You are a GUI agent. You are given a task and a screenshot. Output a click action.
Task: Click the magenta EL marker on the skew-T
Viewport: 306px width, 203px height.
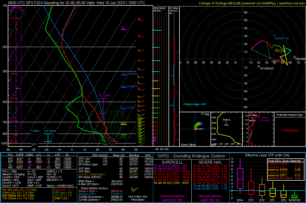(x=123, y=28)
